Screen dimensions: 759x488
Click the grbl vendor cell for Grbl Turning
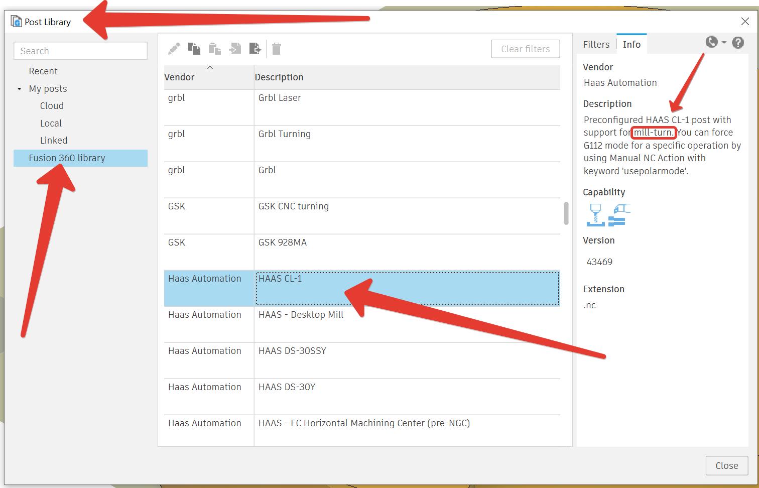(209, 144)
